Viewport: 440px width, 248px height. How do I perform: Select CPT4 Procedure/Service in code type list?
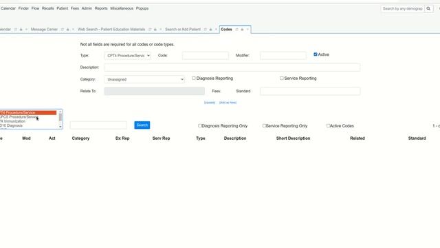tap(28, 112)
